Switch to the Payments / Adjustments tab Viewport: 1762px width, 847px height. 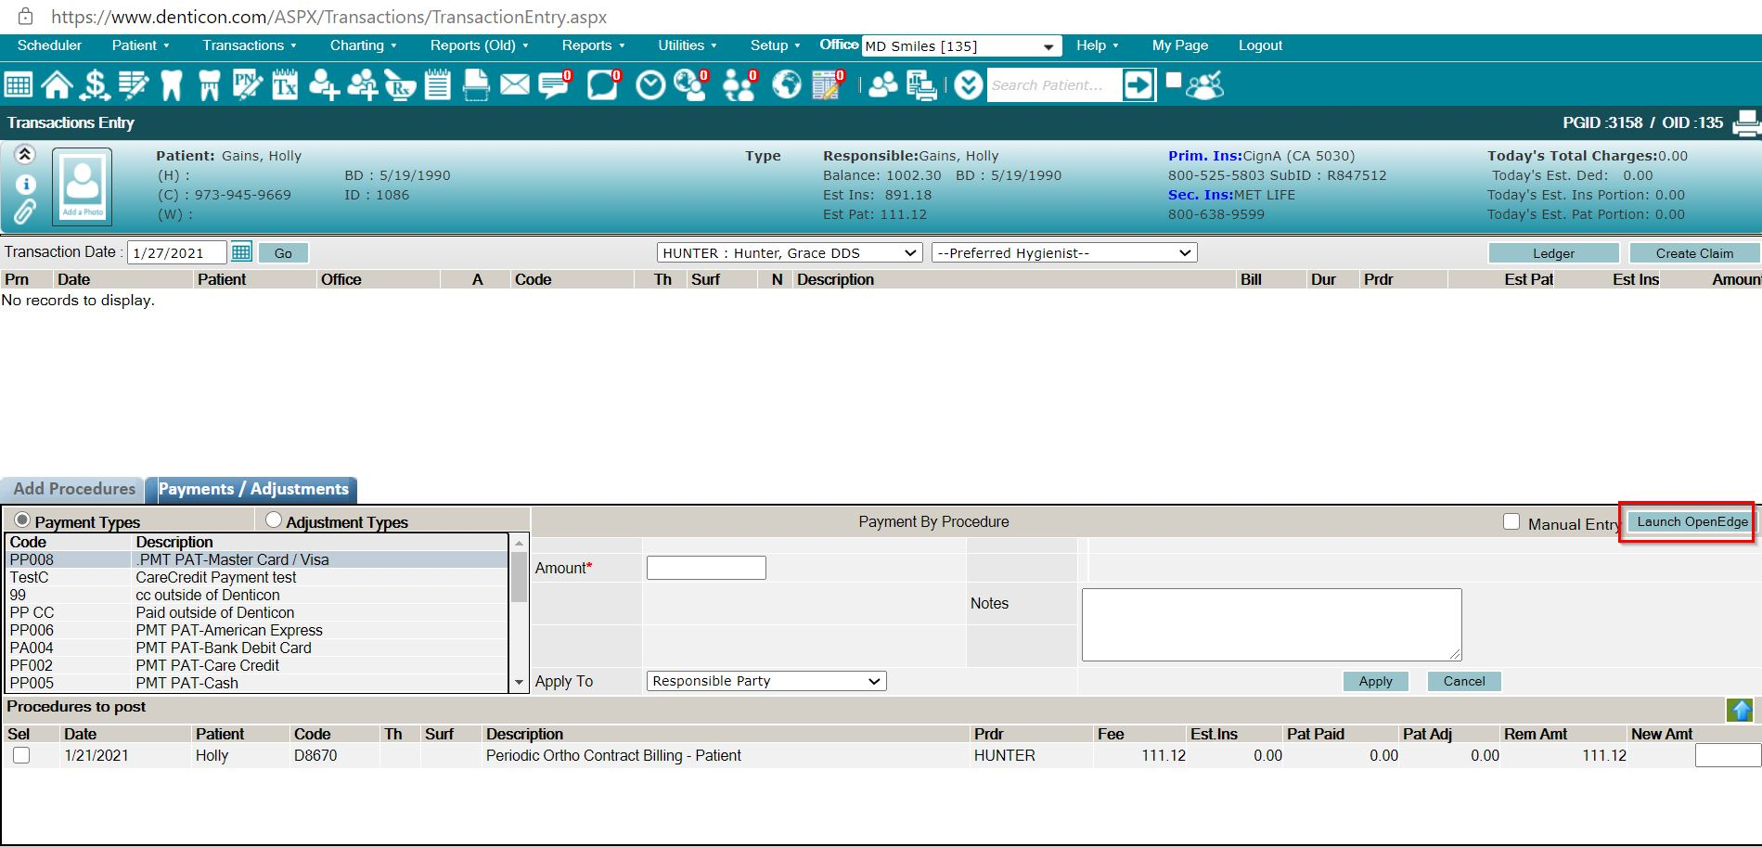coord(252,489)
